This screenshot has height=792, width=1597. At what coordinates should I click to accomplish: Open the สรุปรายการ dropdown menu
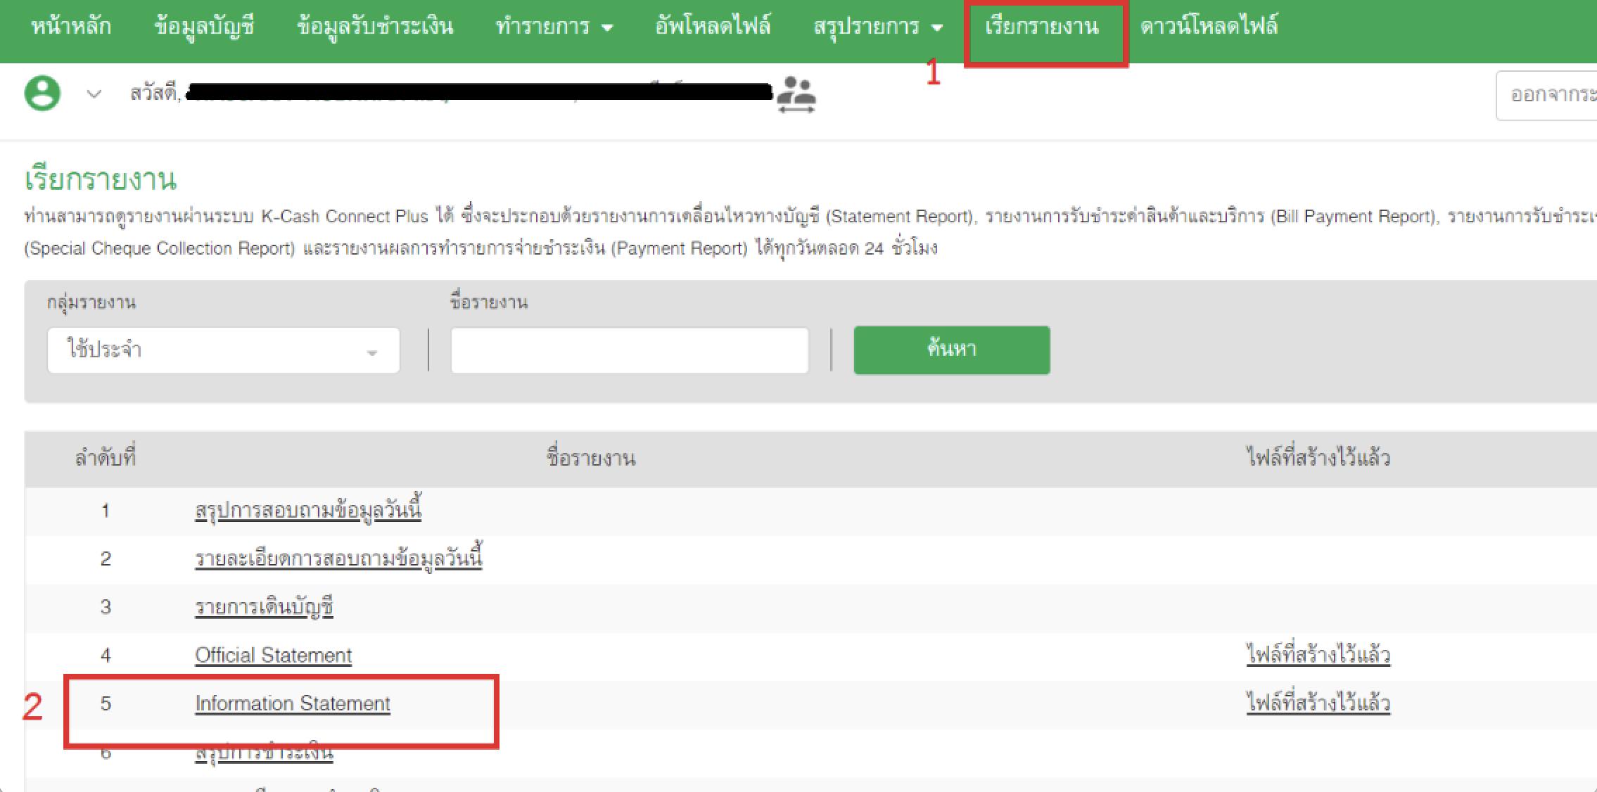point(877,27)
